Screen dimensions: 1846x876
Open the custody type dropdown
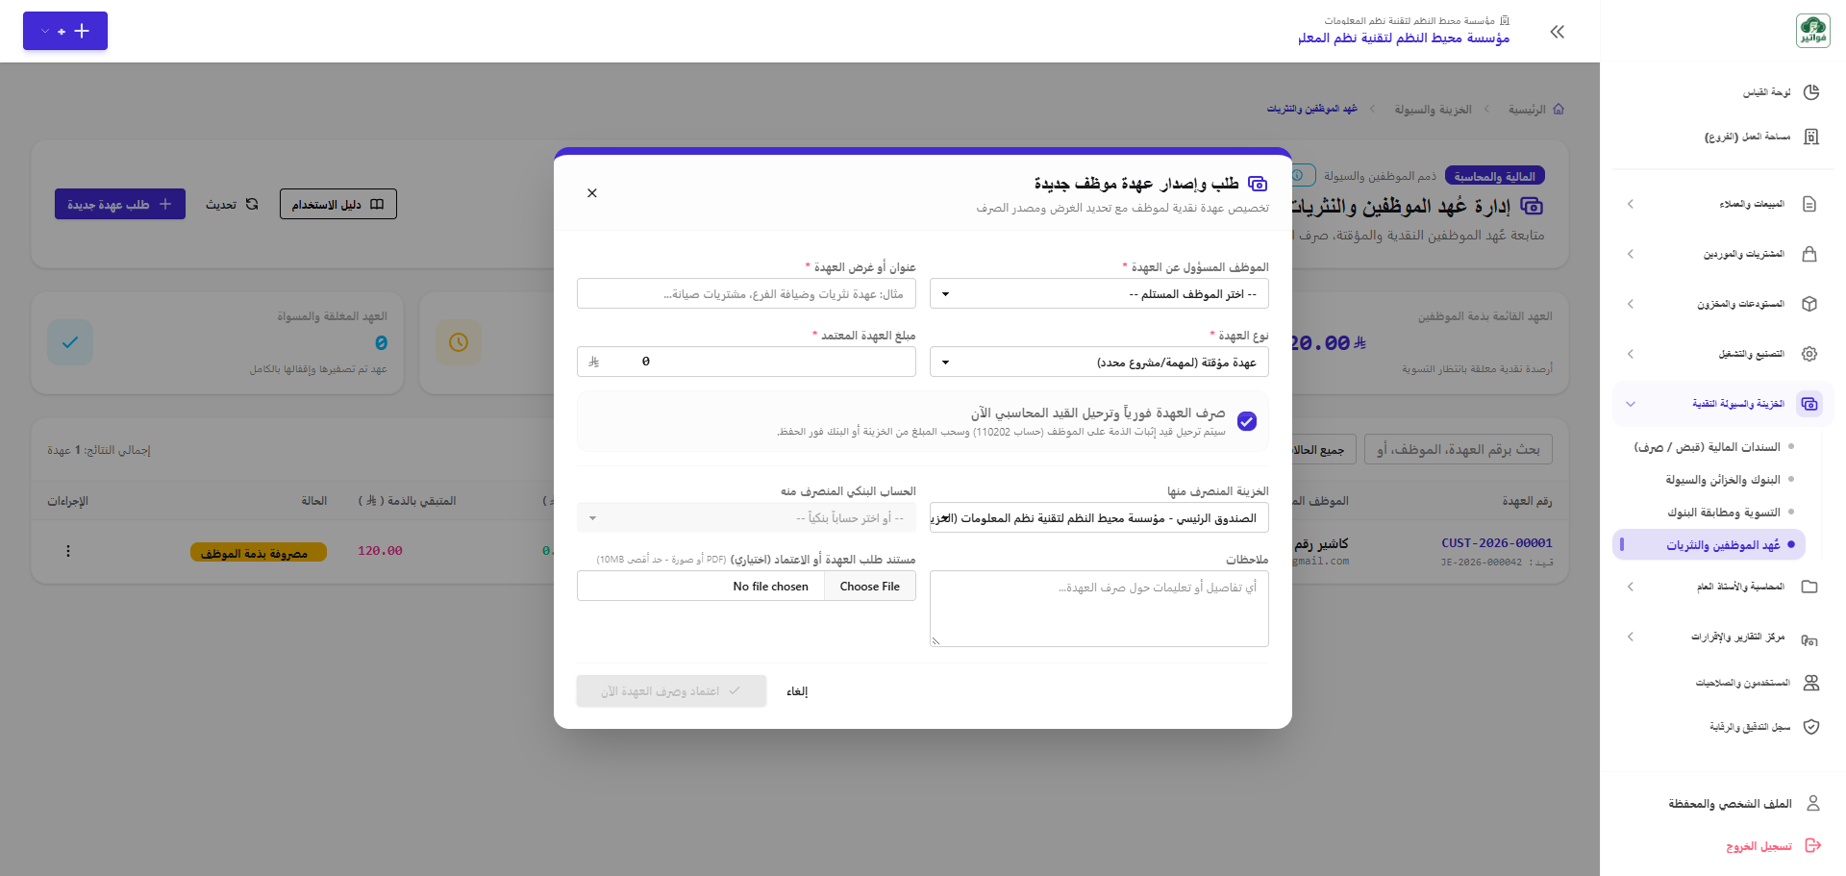[1099, 363]
